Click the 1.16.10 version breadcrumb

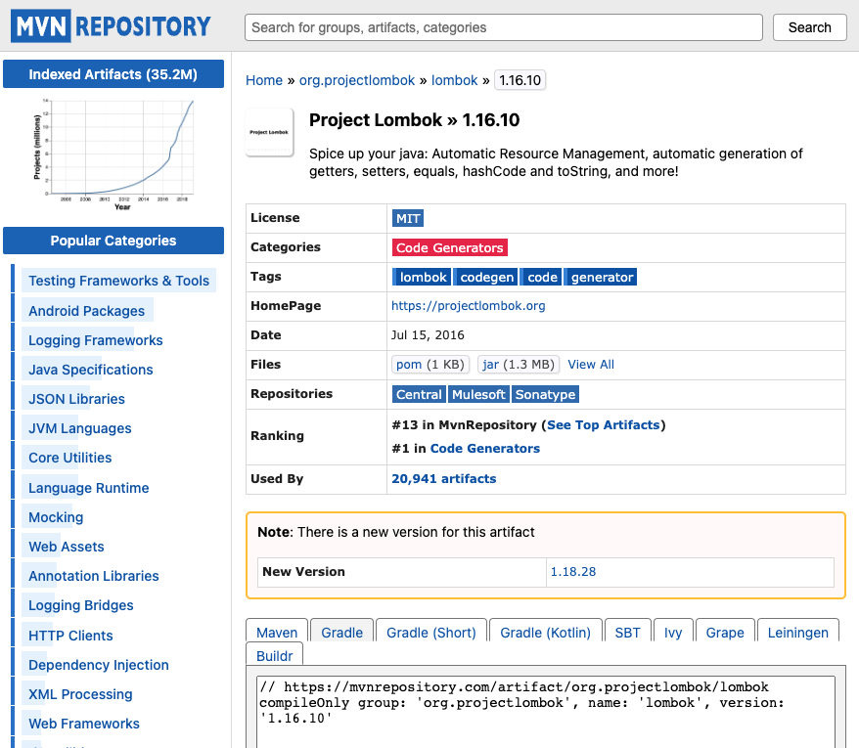point(520,80)
